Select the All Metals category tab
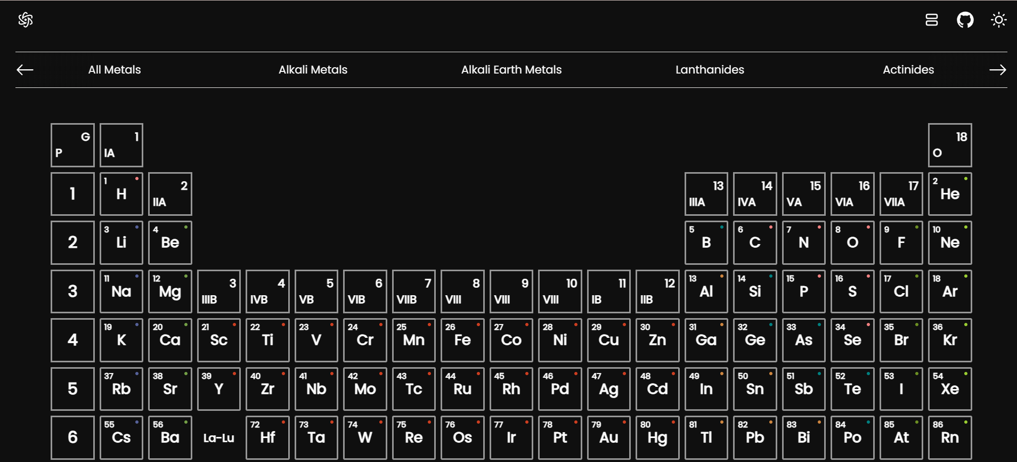Screen dimensions: 1017x462 (115, 70)
